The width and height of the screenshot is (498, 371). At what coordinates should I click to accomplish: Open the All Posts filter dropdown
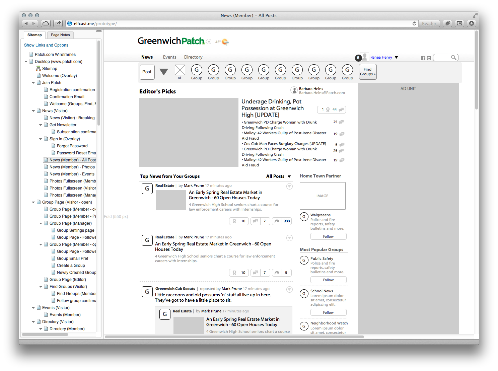[x=278, y=176]
